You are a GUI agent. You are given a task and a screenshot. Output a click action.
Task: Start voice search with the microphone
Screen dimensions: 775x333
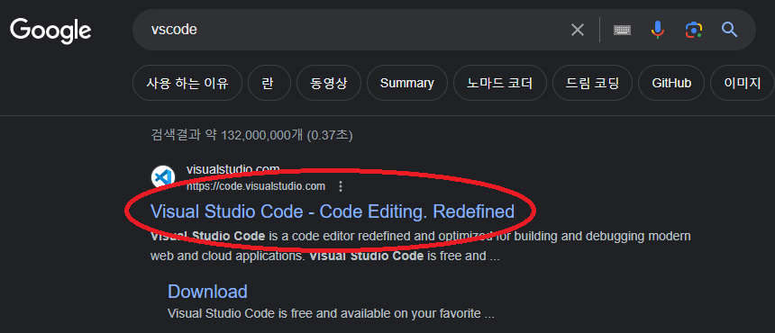point(657,30)
